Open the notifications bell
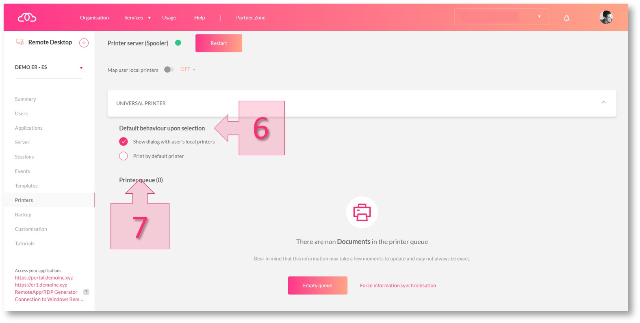 (566, 18)
